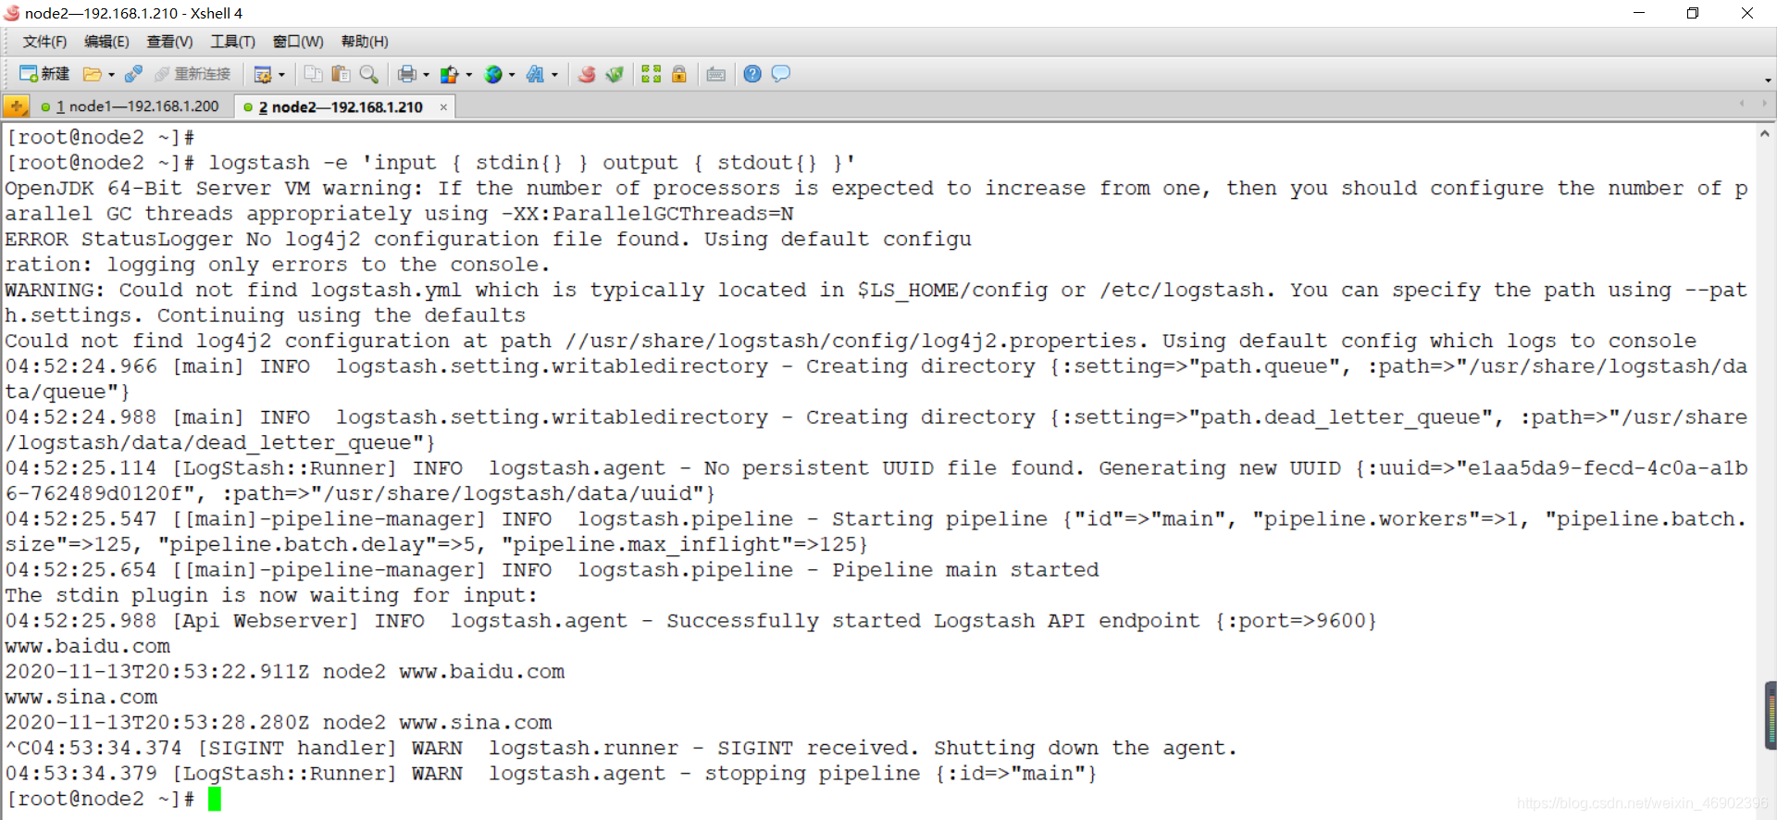Viewport: 1777px width, 820px height.
Task: Launch Xftp with the red swirl icon
Action: (587, 74)
